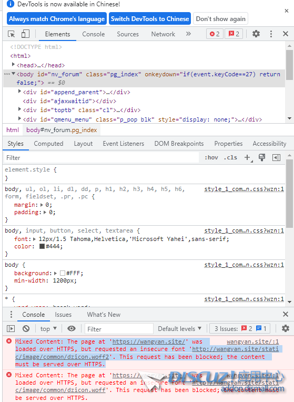Image resolution: width=294 pixels, height=402 pixels.
Task: Show more tabs with the chevron
Action: (x=188, y=34)
